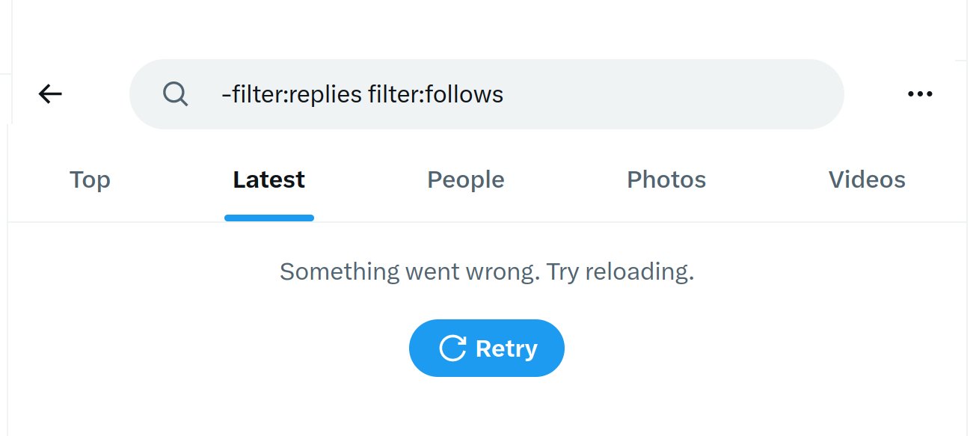Click the blue underline beneath the Latest tab
The width and height of the screenshot is (979, 436).
(269, 218)
